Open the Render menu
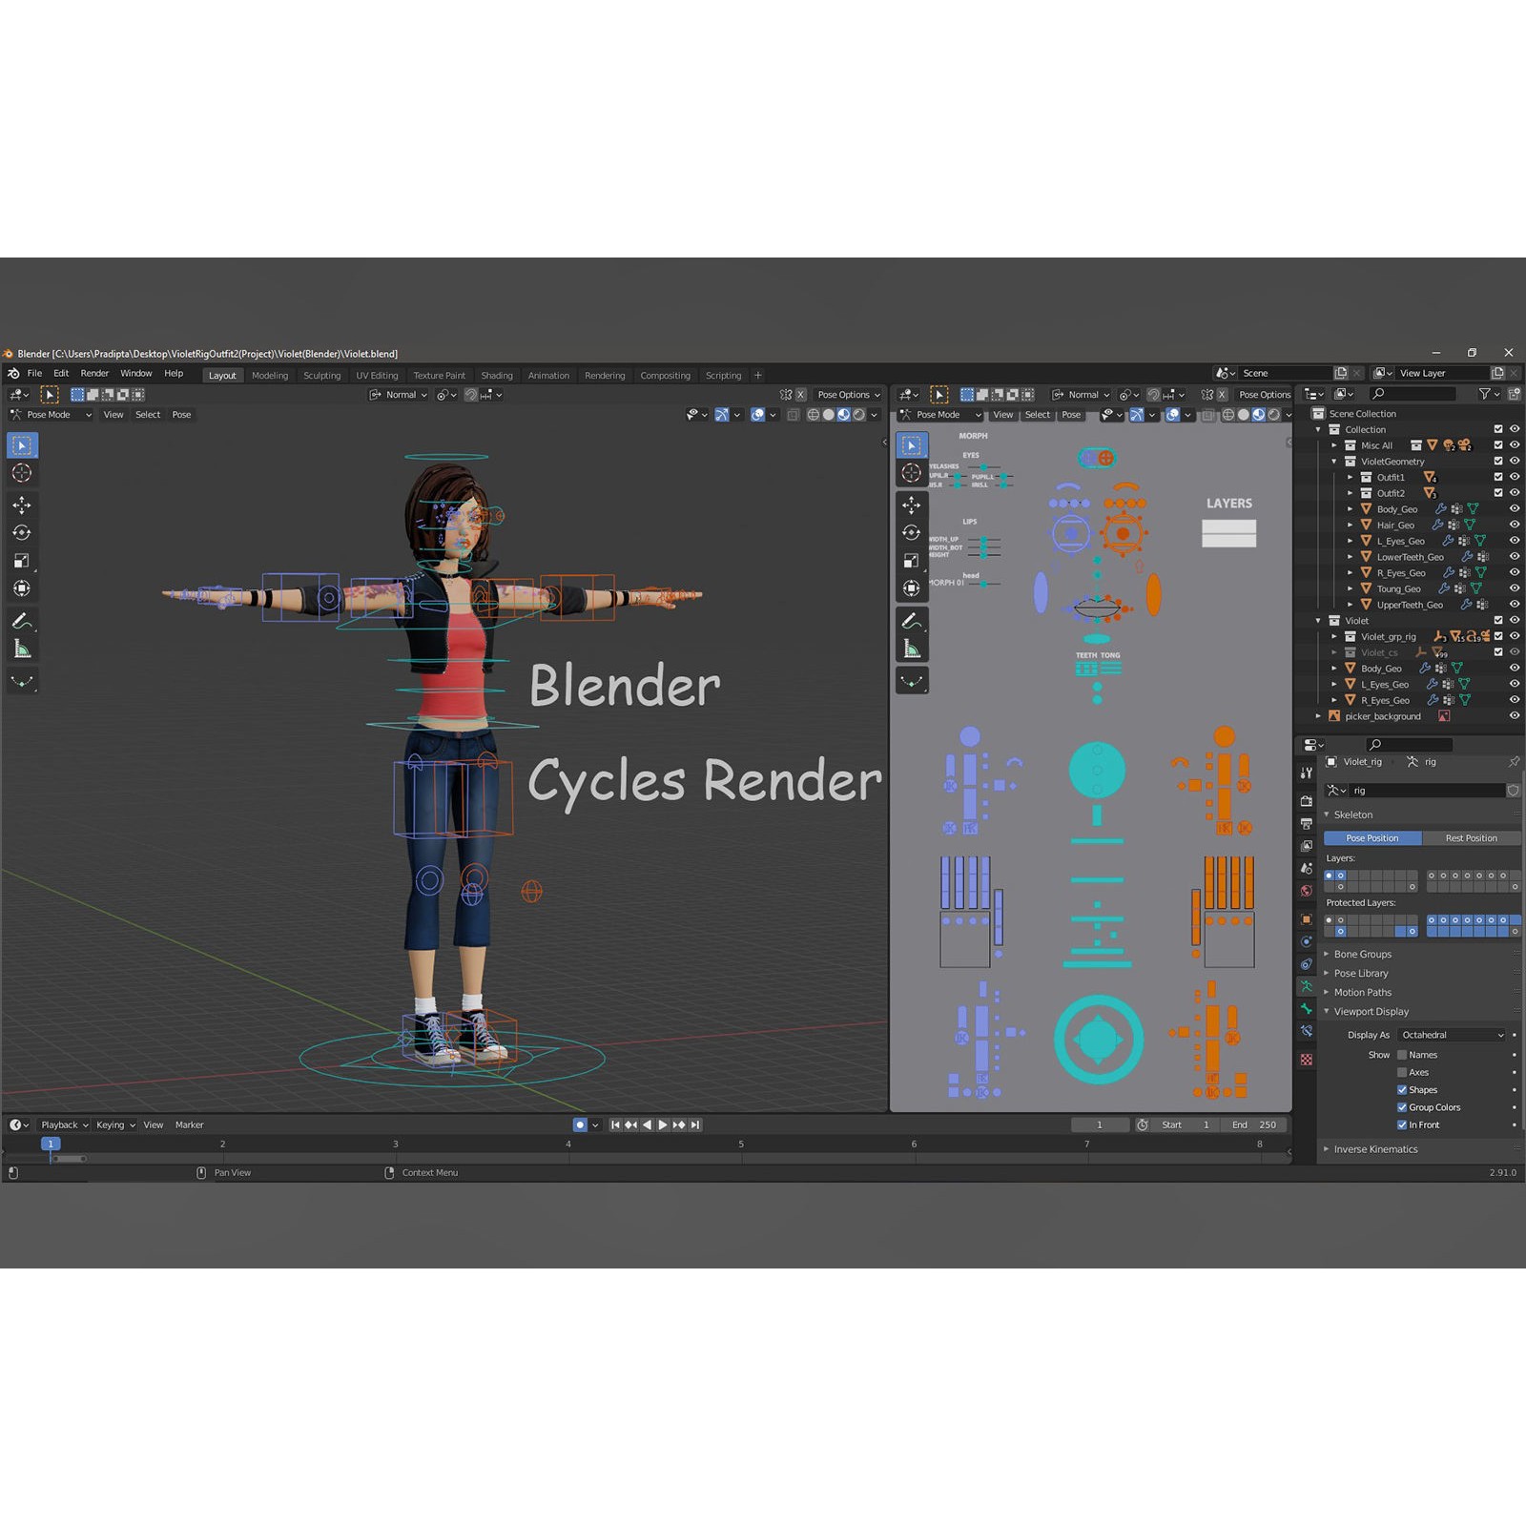This screenshot has height=1526, width=1526. click(x=94, y=374)
